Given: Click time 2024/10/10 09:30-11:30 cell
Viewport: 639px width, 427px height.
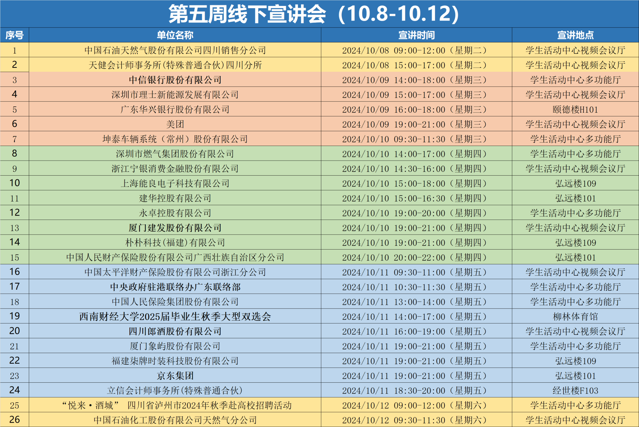Looking at the screenshot, I should pos(417,139).
